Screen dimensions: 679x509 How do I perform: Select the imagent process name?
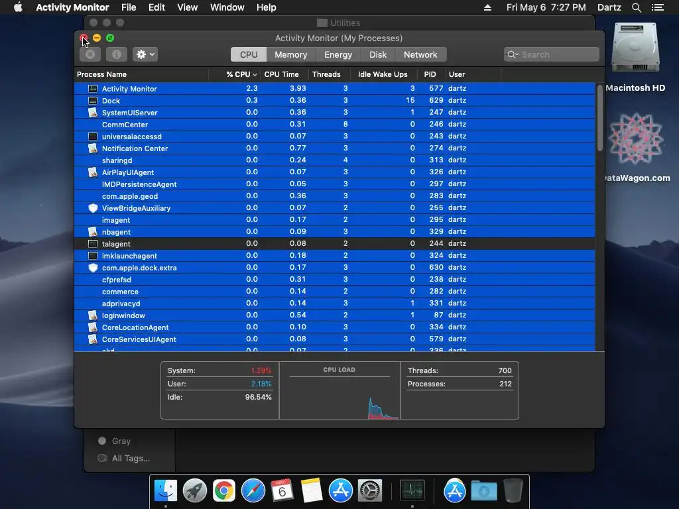[115, 220]
